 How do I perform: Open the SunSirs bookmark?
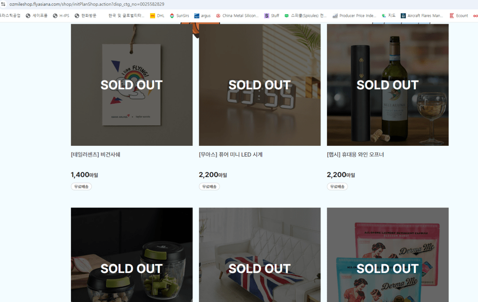tap(179, 15)
